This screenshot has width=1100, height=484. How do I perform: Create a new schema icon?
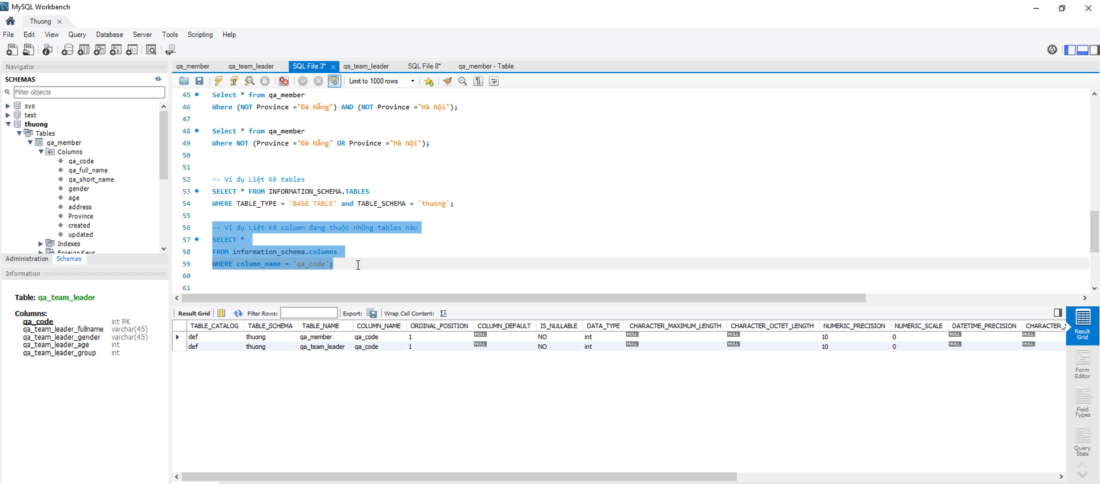[67, 50]
